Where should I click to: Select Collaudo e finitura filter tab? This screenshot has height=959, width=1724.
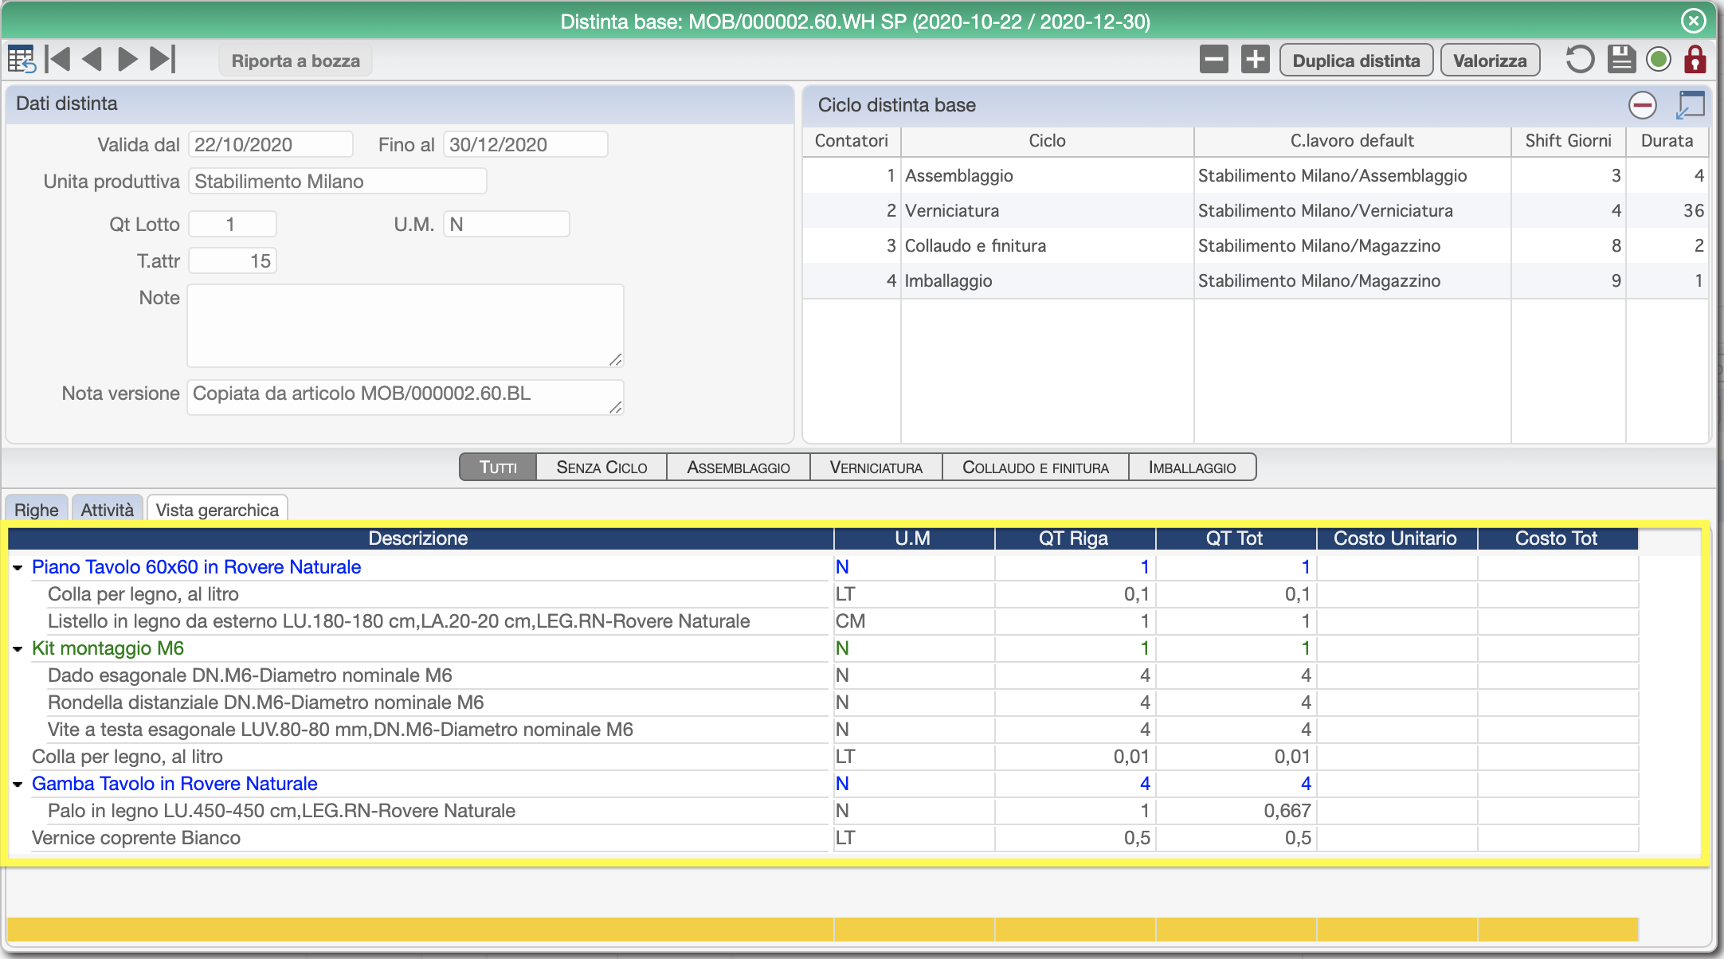[x=1036, y=468]
